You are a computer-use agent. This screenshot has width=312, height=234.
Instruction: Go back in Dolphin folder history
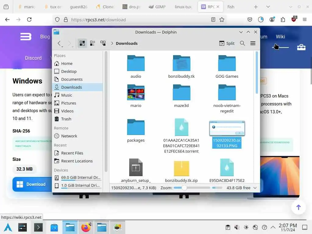[x=59, y=43]
